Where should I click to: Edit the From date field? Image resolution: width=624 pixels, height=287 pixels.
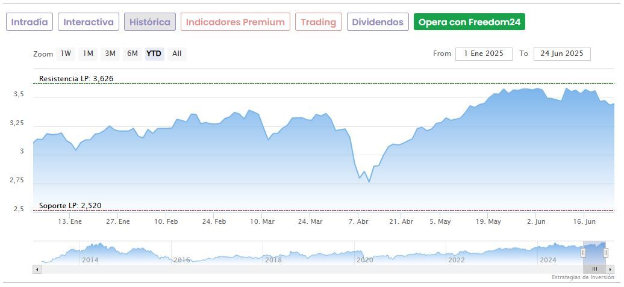[x=484, y=54]
